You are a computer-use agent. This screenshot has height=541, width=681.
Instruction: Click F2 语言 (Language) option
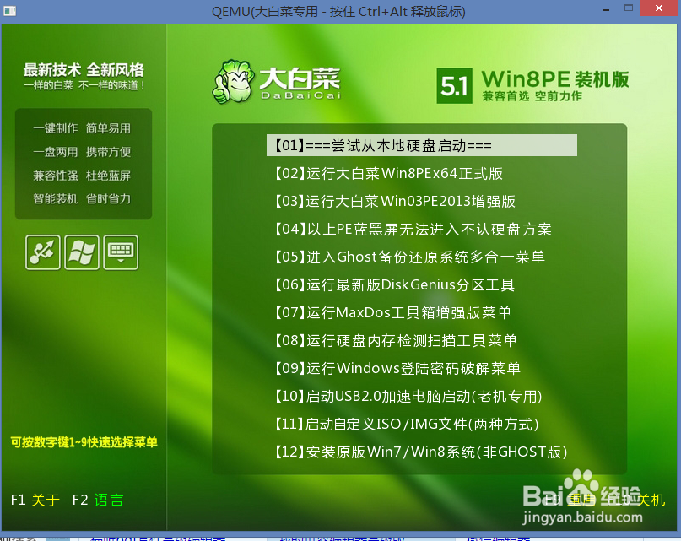click(x=98, y=500)
